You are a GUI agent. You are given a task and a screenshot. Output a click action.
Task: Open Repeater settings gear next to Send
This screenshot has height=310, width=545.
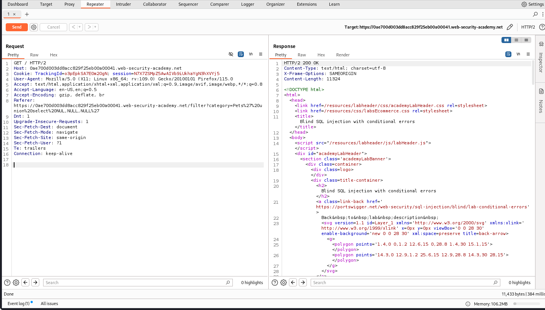(34, 27)
